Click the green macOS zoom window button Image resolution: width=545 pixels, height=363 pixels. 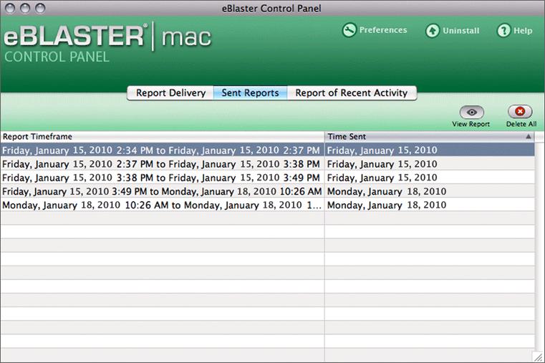pyautogui.click(x=40, y=8)
